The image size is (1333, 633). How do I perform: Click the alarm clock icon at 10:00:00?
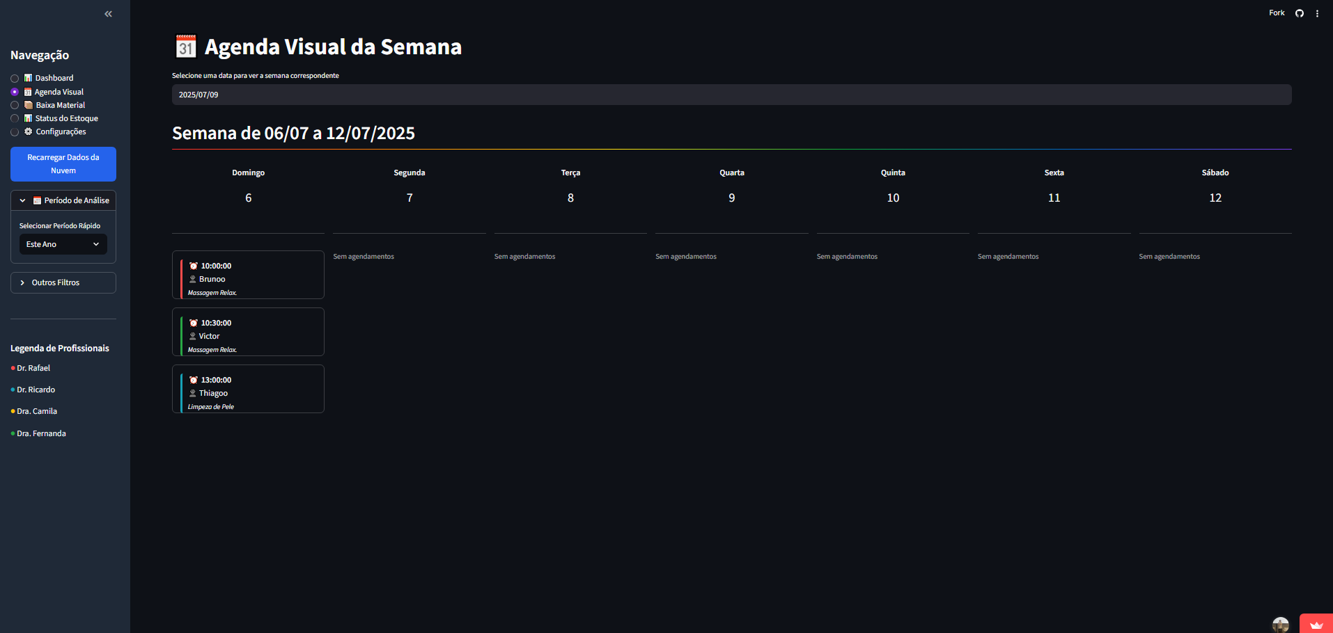194,266
